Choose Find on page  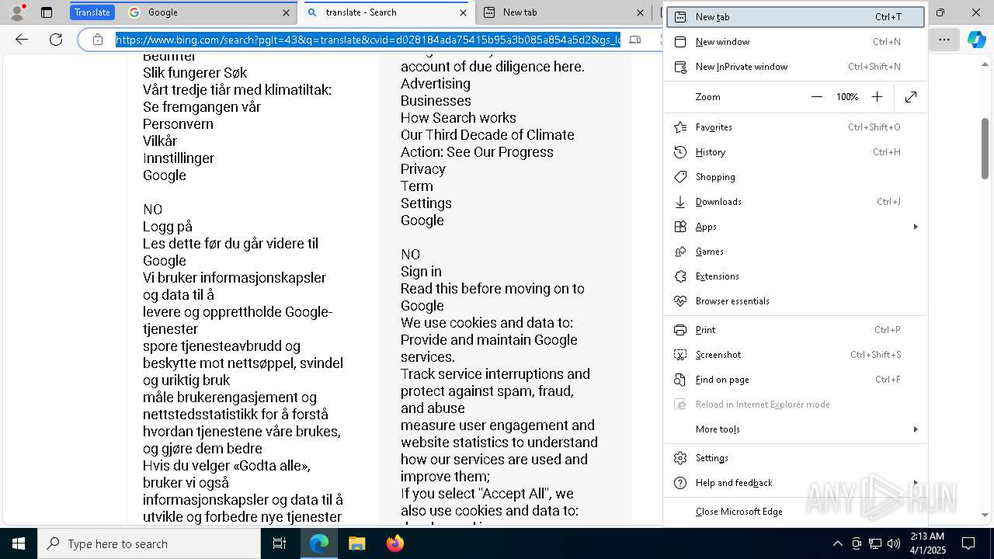(796, 380)
